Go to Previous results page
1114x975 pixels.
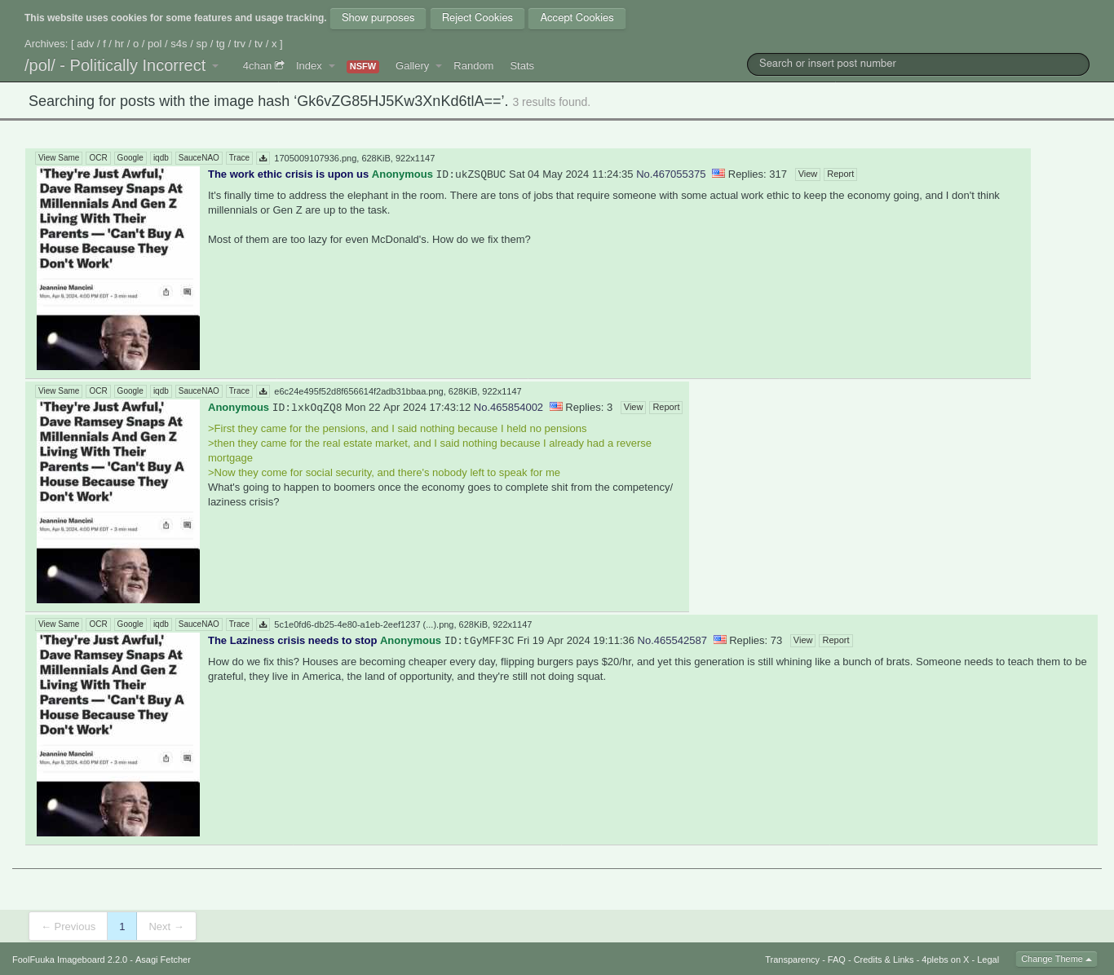tap(69, 926)
